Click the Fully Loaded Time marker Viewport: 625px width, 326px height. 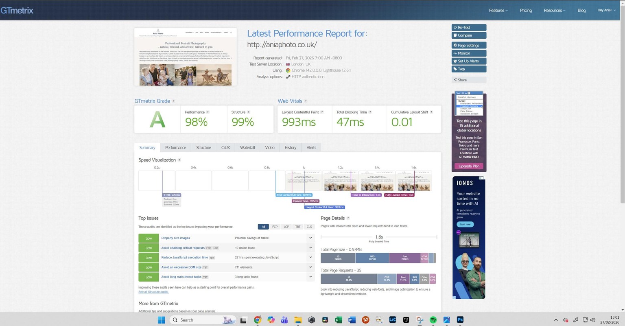[399, 195]
